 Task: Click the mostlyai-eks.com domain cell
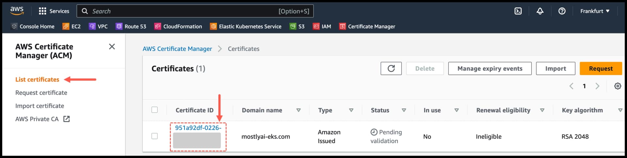pos(265,137)
